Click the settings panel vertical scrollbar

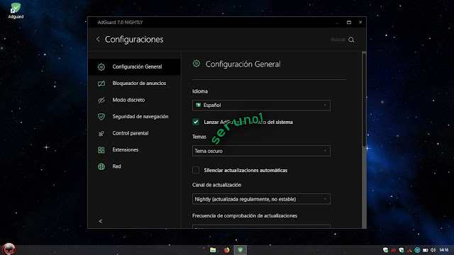pyautogui.click(x=364, y=100)
